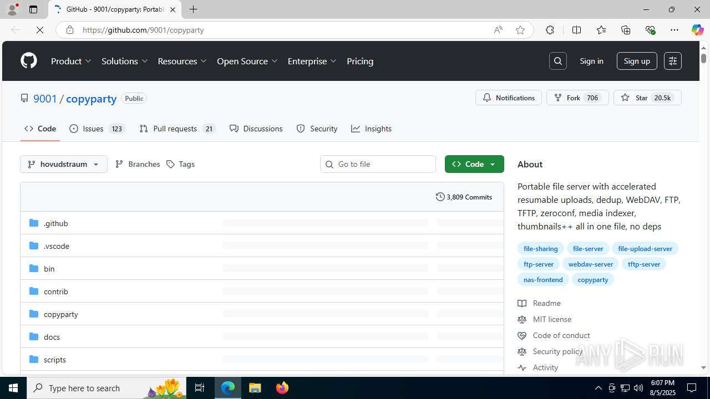This screenshot has height=399, width=710.
Task: Switch to the Issues tab
Action: click(x=97, y=129)
